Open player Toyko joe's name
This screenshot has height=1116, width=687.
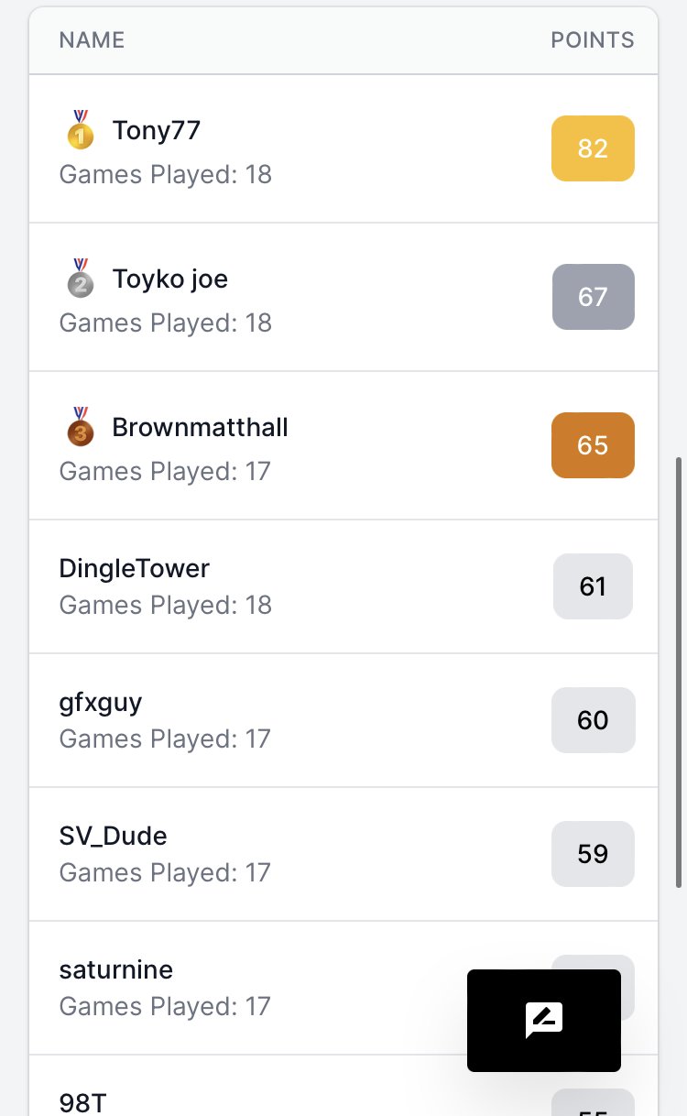pyautogui.click(x=170, y=279)
